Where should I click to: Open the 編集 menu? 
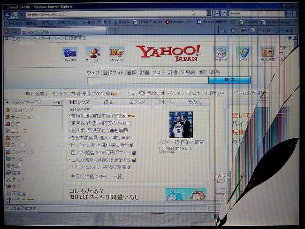coord(31,23)
